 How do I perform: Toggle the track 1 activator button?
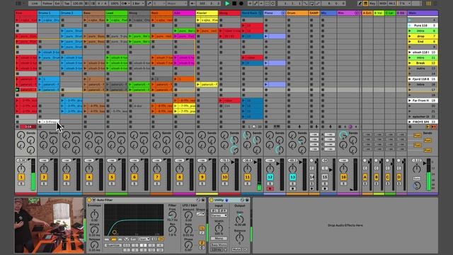pyautogui.click(x=21, y=177)
